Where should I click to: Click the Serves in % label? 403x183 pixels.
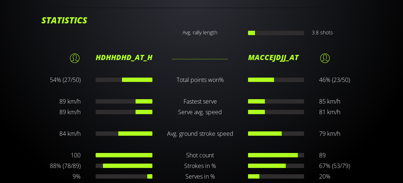coord(200,176)
